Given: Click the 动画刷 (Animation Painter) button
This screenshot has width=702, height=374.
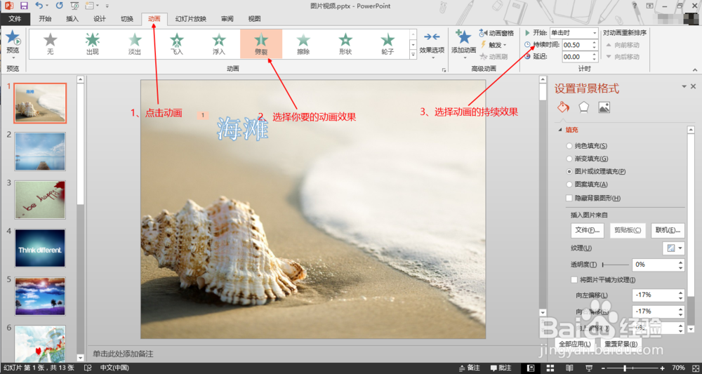Looking at the screenshot, I should (x=494, y=56).
